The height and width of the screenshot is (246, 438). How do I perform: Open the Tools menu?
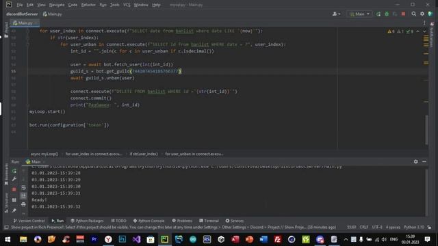pos(114,5)
